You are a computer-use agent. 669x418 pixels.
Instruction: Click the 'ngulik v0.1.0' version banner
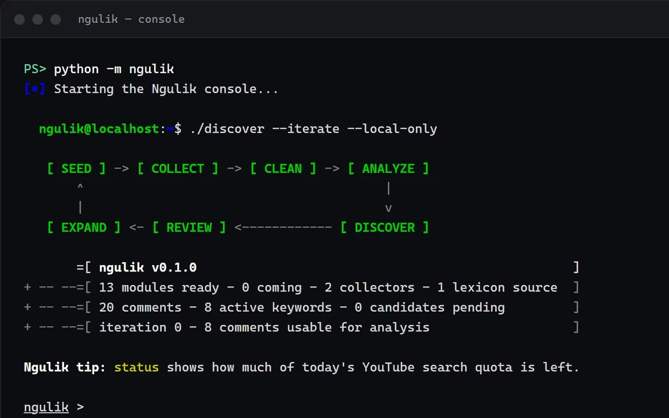pyautogui.click(x=148, y=267)
